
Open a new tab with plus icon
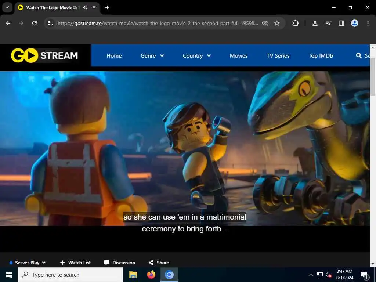tap(107, 7)
